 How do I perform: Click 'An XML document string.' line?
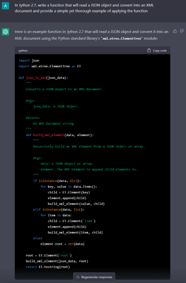tap(54, 124)
